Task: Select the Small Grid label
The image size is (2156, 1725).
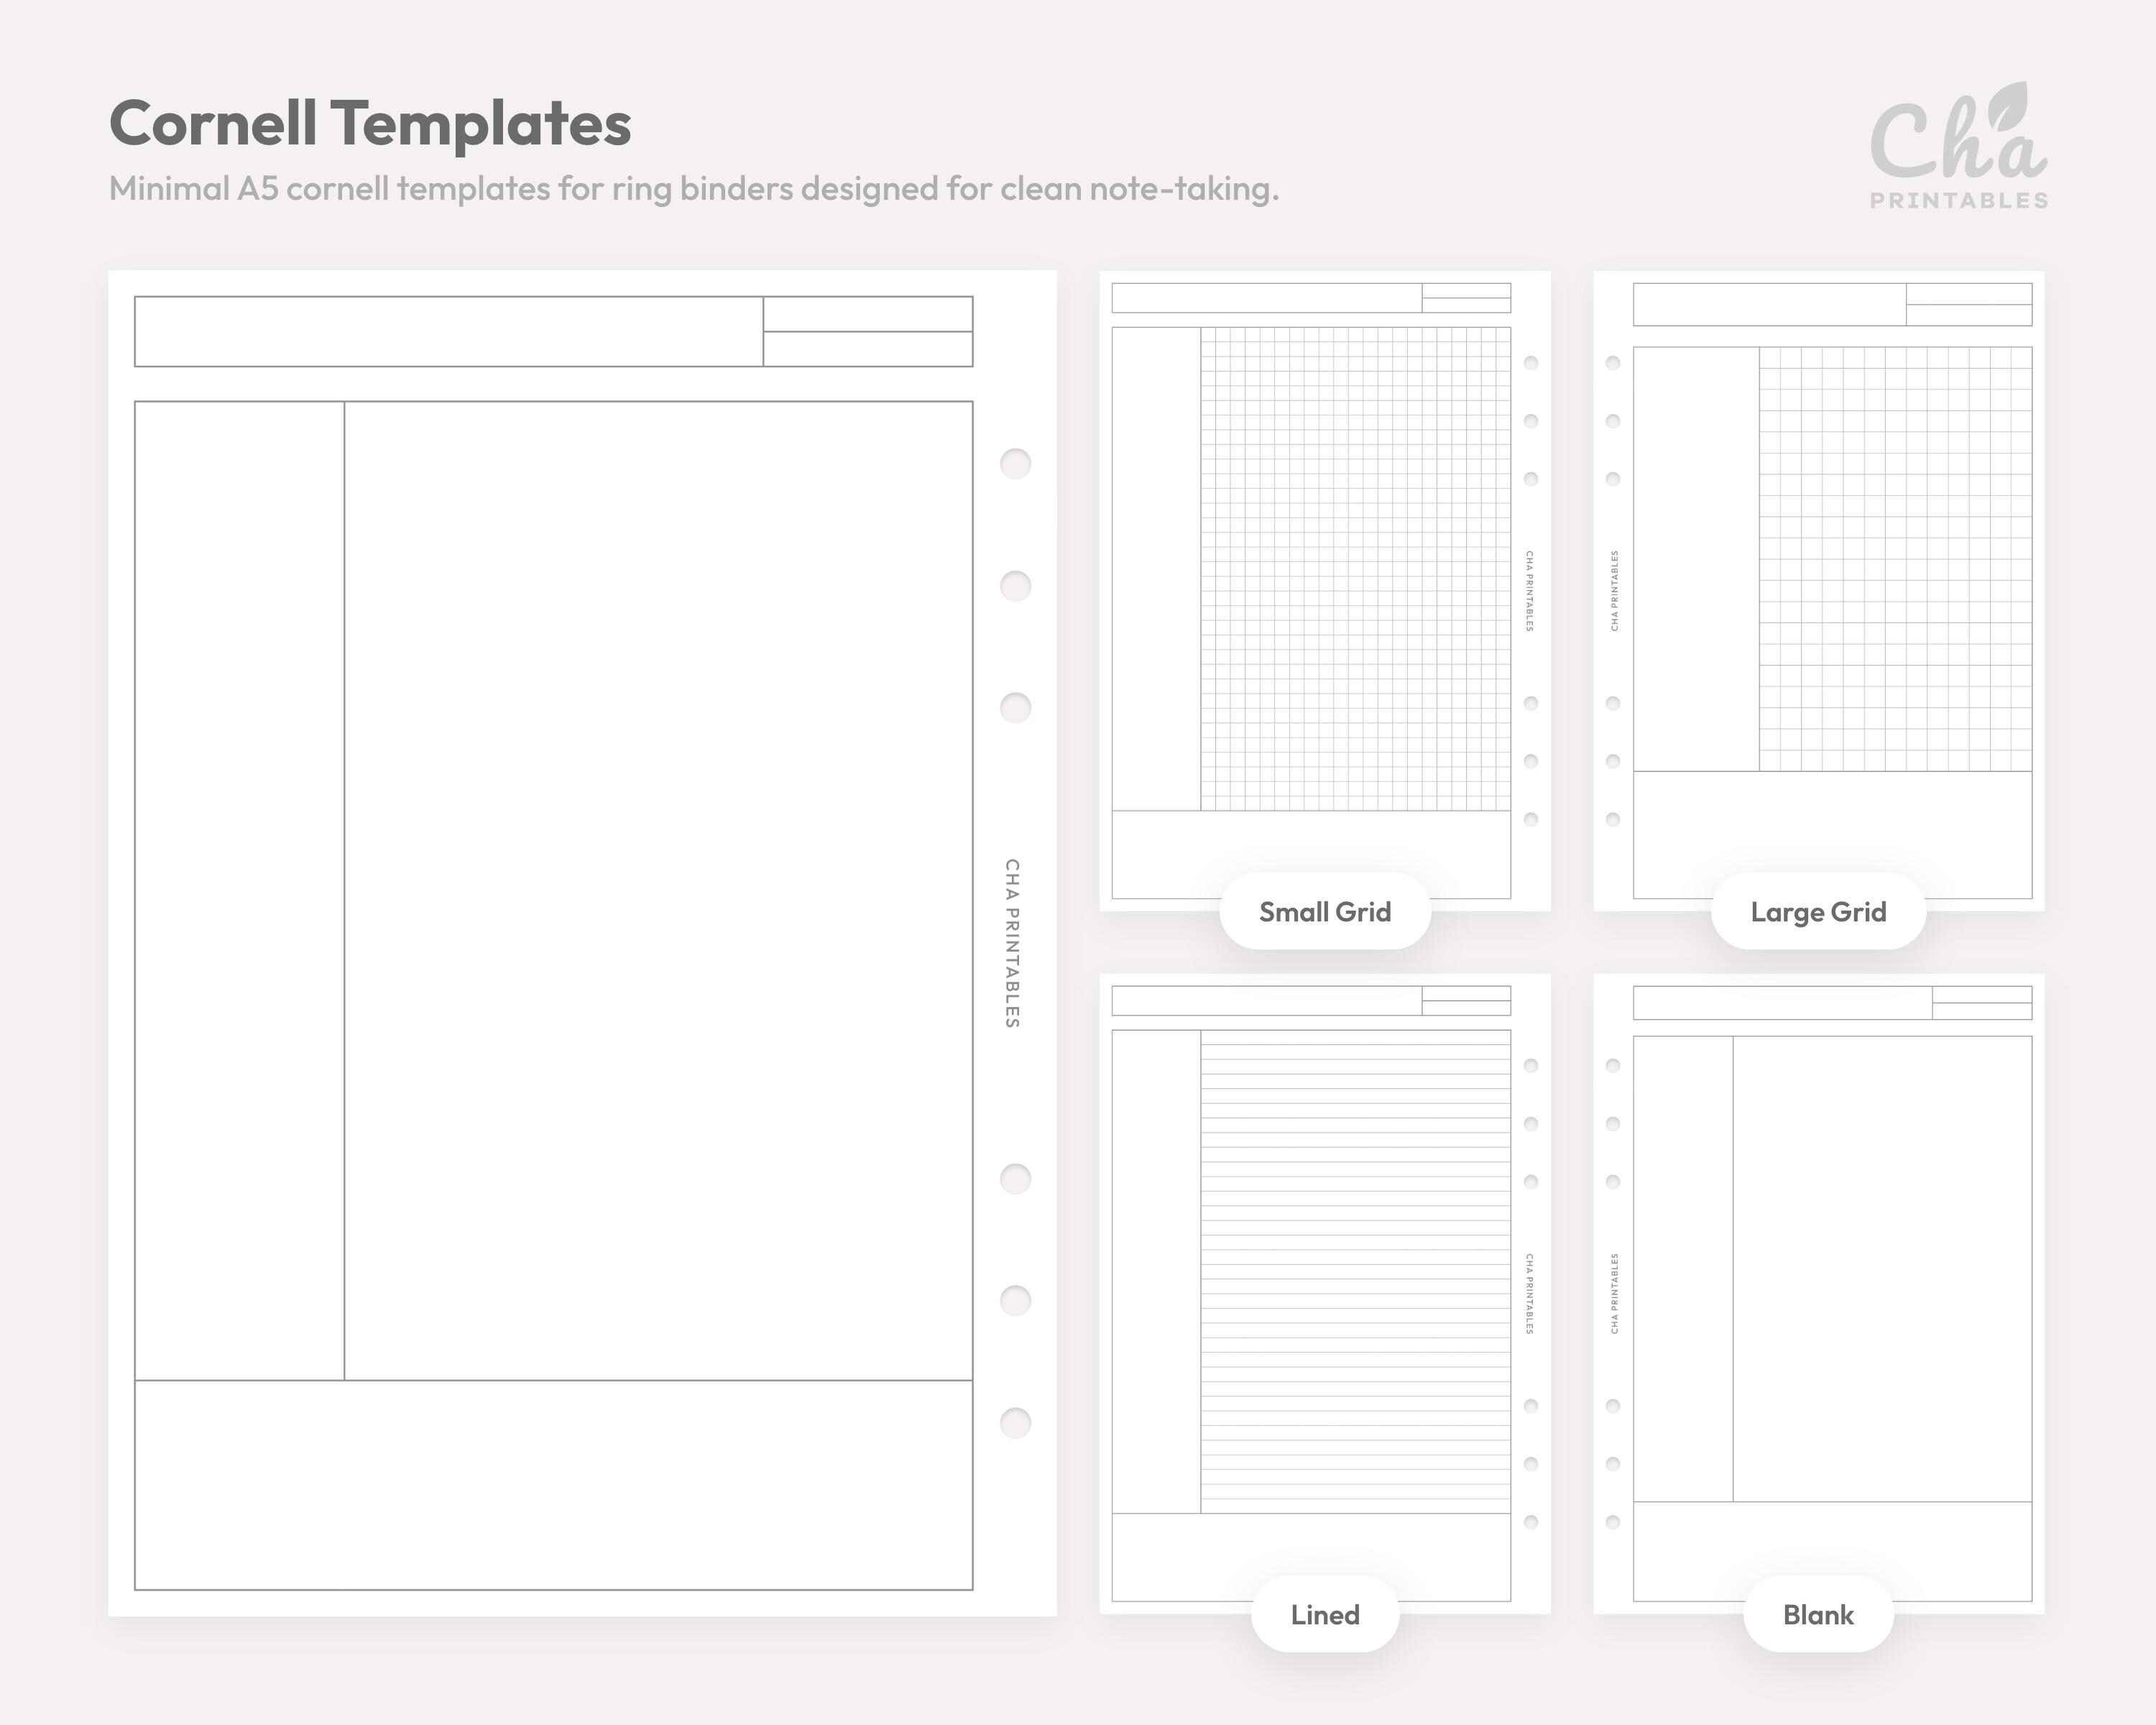Action: pyautogui.click(x=1325, y=912)
